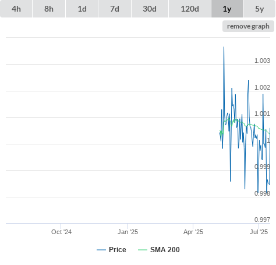
Task: Switch to the 8h time range
Action: tap(49, 9)
